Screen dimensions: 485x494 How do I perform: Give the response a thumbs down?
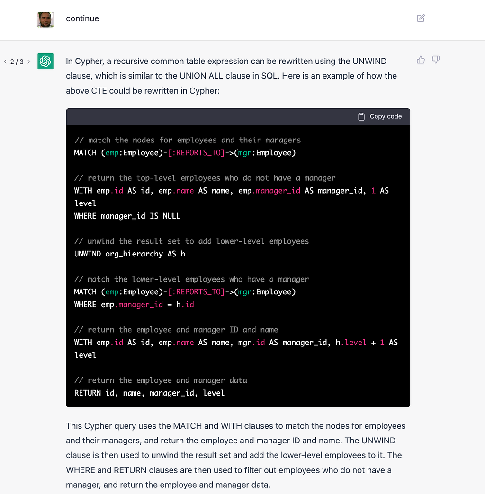[436, 60]
